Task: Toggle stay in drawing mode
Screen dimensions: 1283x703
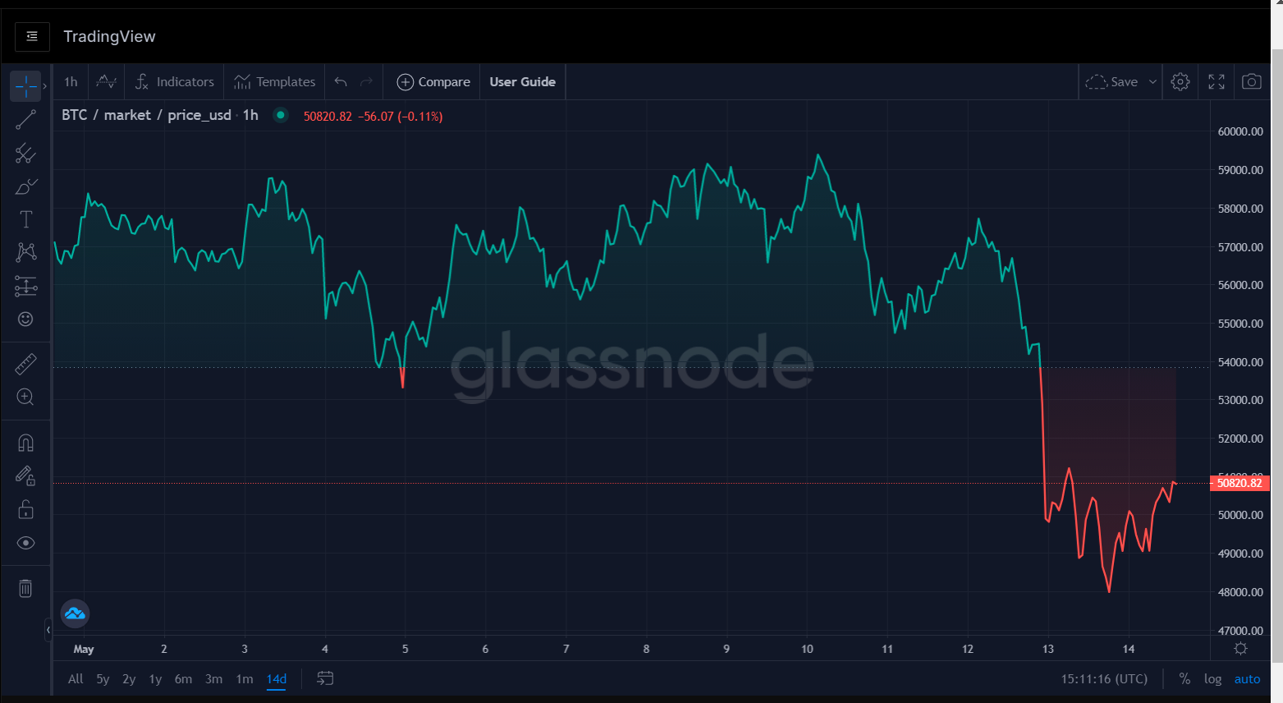Action: 25,476
